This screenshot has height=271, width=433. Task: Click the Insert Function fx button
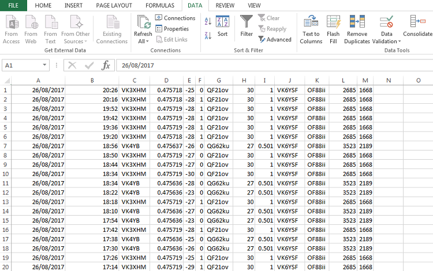coord(106,66)
